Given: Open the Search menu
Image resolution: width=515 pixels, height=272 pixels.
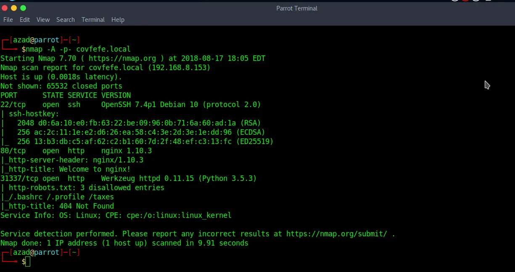Looking at the screenshot, I should 66,20.
